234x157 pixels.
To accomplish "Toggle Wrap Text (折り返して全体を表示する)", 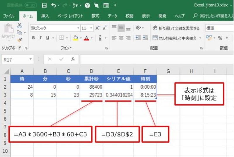I will coord(176,28).
